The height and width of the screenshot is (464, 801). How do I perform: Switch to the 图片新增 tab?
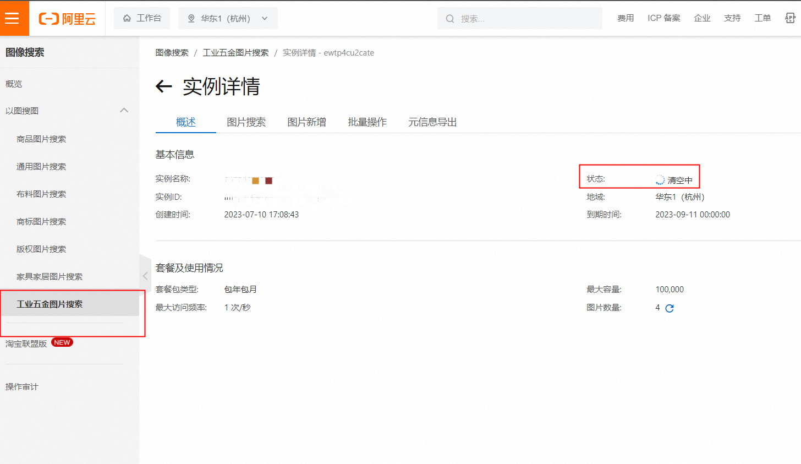pos(307,122)
